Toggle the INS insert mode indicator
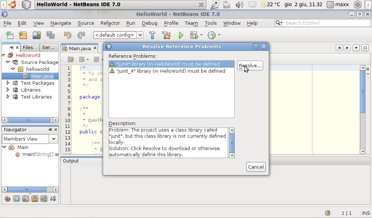 (366, 213)
